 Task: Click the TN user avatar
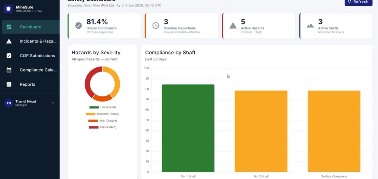coord(9,103)
